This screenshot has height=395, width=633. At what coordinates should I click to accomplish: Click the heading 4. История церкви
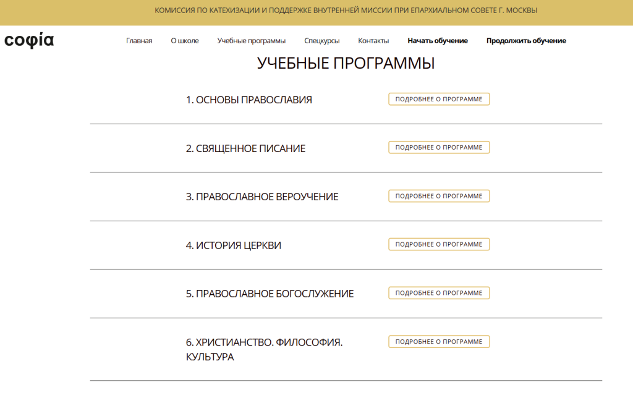point(233,245)
